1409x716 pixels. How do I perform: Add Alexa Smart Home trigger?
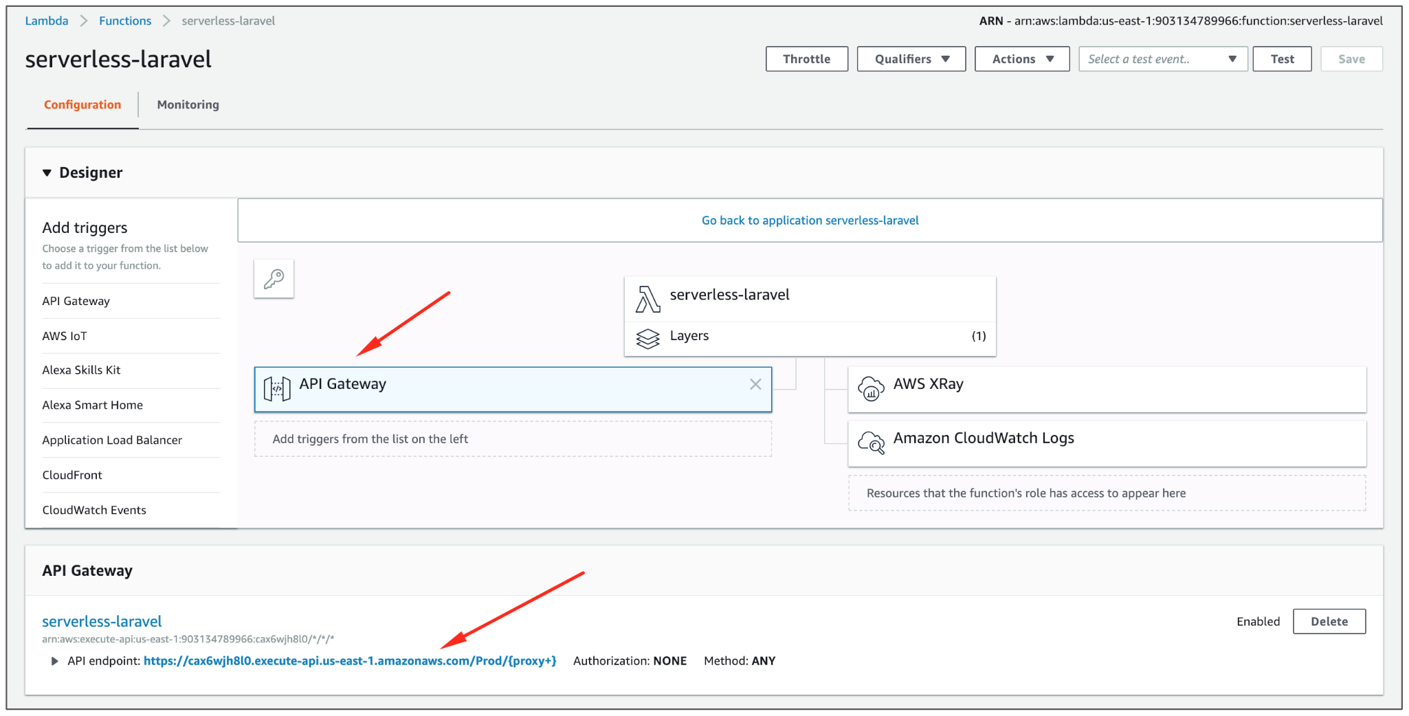(x=92, y=405)
